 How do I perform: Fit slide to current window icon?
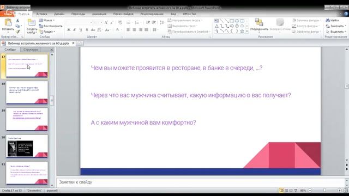click(346, 191)
